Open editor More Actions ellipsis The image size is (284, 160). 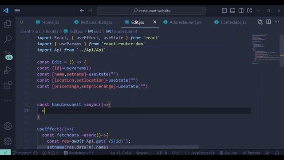coord(277,22)
